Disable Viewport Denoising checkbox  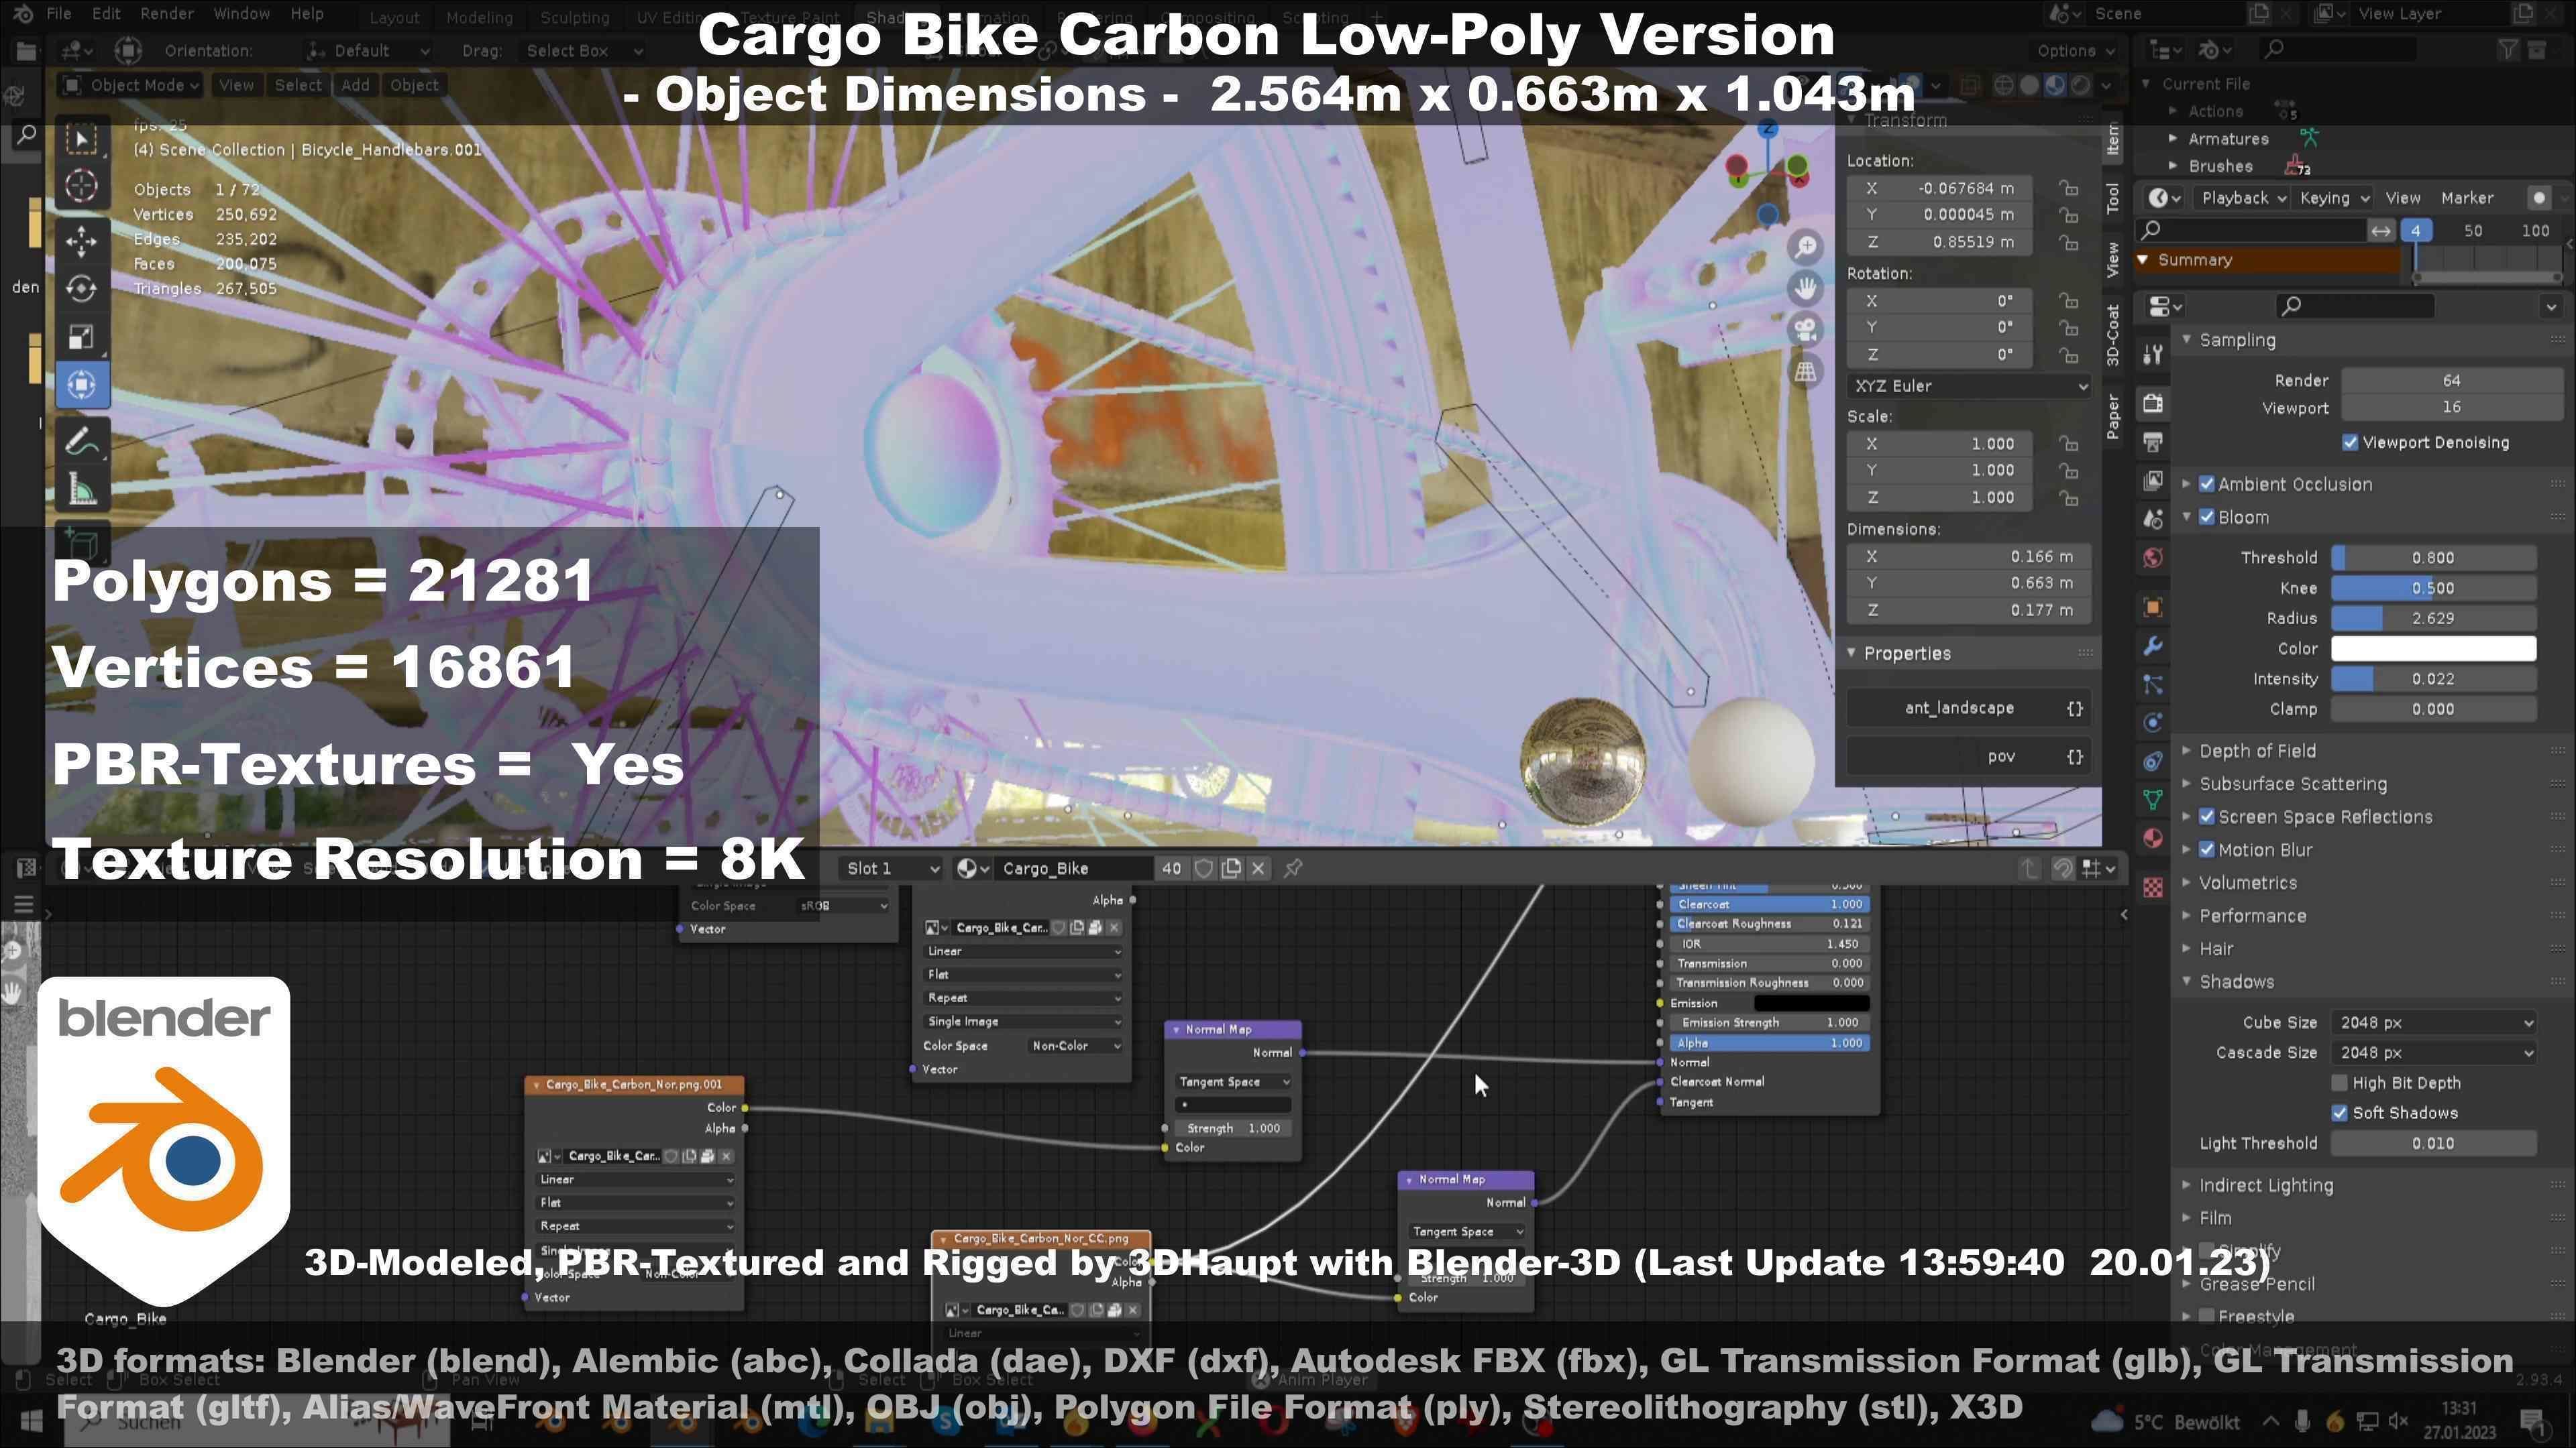pyautogui.click(x=2350, y=442)
